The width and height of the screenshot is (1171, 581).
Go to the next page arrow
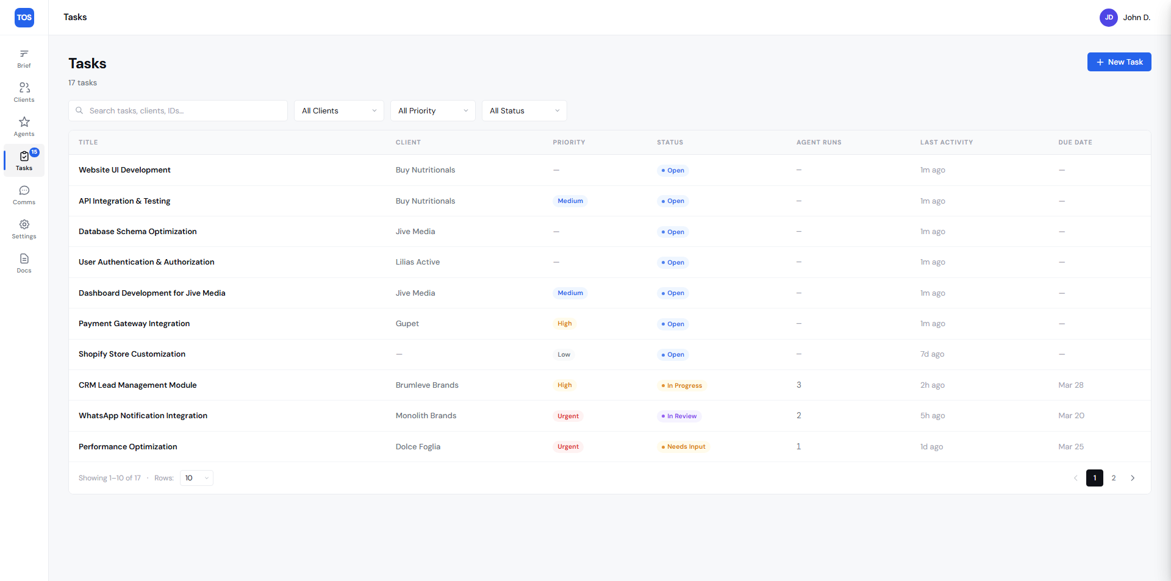pos(1133,478)
